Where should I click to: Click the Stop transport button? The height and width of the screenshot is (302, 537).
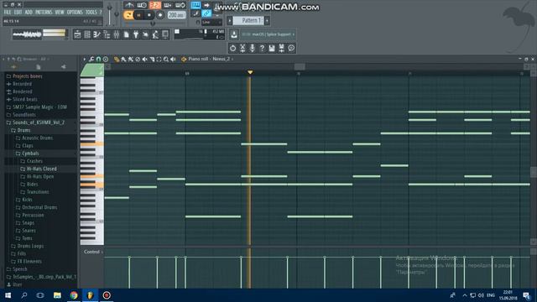pyautogui.click(x=149, y=15)
